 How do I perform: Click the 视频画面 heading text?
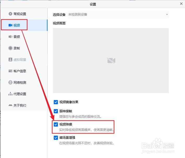[59, 23]
